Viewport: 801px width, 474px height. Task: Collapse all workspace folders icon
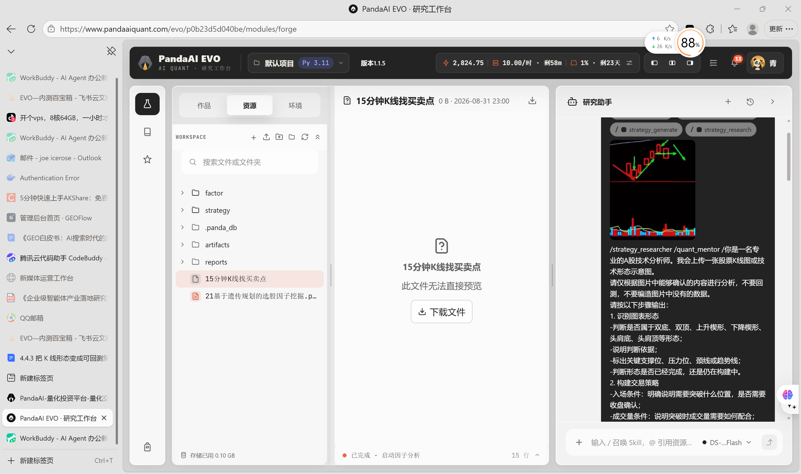318,137
